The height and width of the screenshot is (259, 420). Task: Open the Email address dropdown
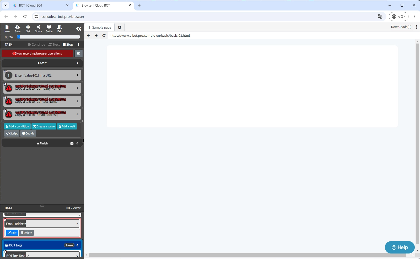[x=53, y=224]
